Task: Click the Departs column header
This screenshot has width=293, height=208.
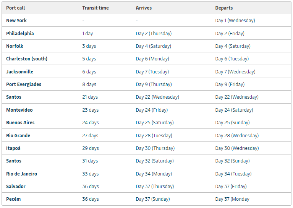Action: [x=224, y=8]
